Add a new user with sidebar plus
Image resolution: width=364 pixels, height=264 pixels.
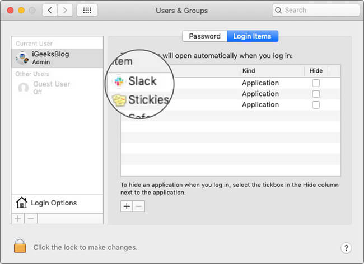pyautogui.click(x=18, y=218)
